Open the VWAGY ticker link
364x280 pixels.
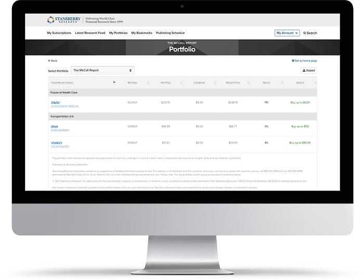coord(57,143)
